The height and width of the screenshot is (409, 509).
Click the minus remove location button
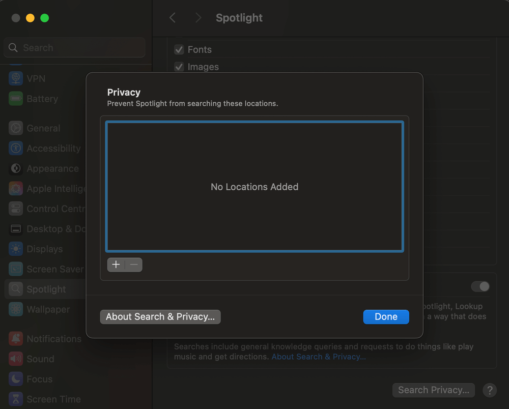(x=134, y=265)
